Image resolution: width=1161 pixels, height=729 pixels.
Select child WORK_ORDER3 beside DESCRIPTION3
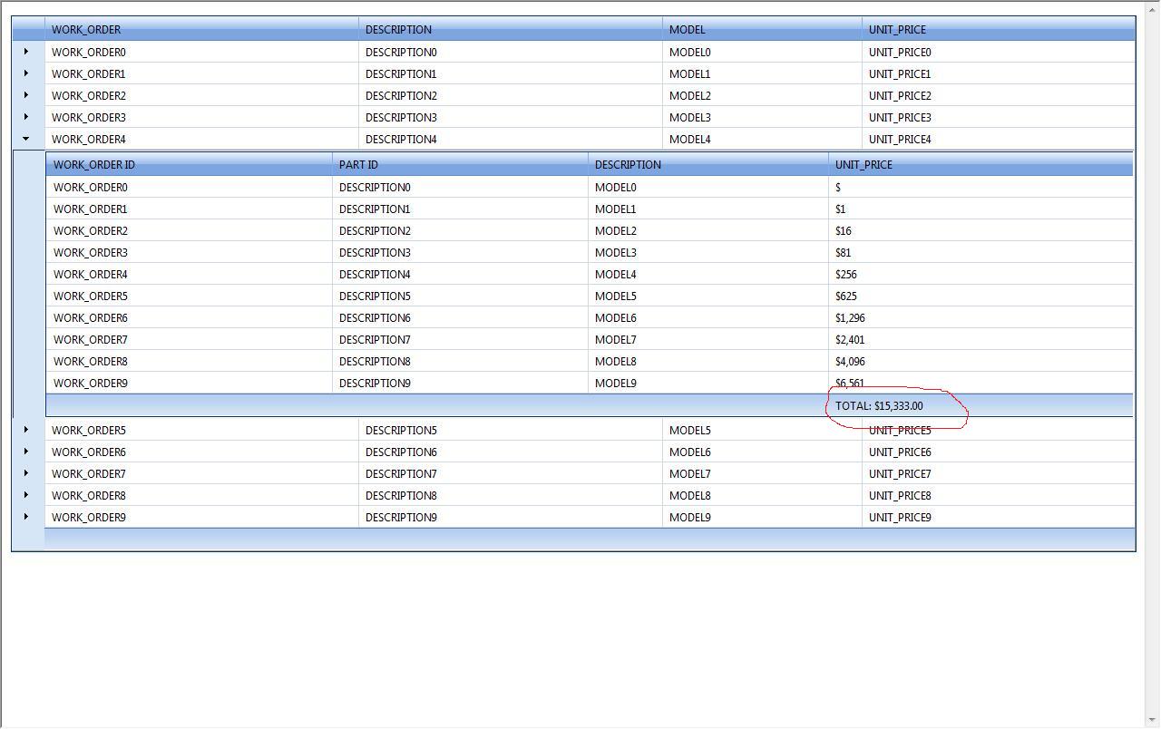[x=190, y=252]
